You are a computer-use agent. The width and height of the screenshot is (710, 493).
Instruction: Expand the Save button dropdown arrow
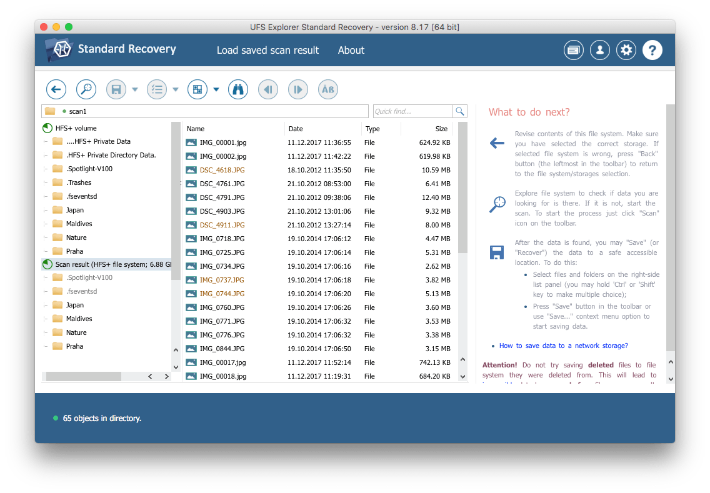point(135,89)
